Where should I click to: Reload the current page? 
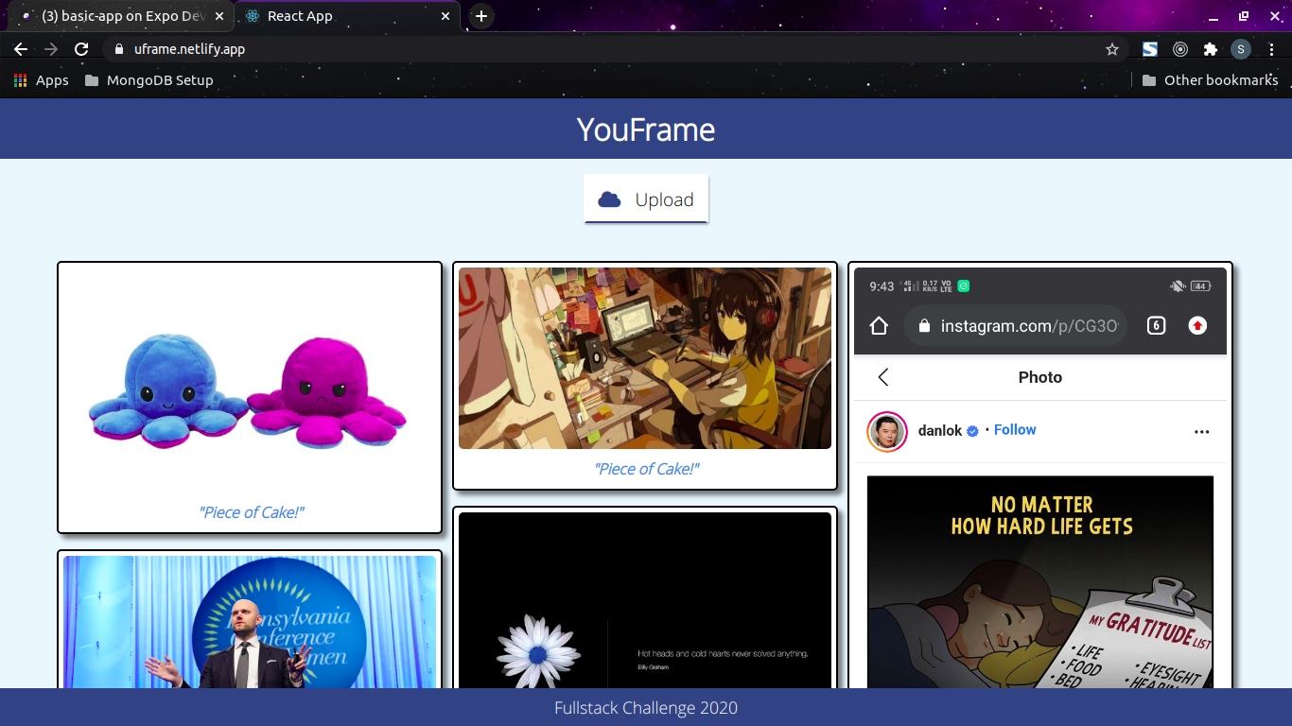[x=82, y=49]
